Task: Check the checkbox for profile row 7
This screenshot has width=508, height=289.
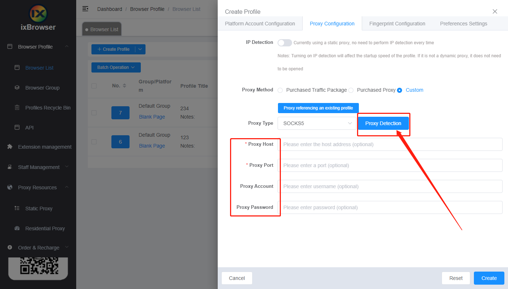Action: 94,112
